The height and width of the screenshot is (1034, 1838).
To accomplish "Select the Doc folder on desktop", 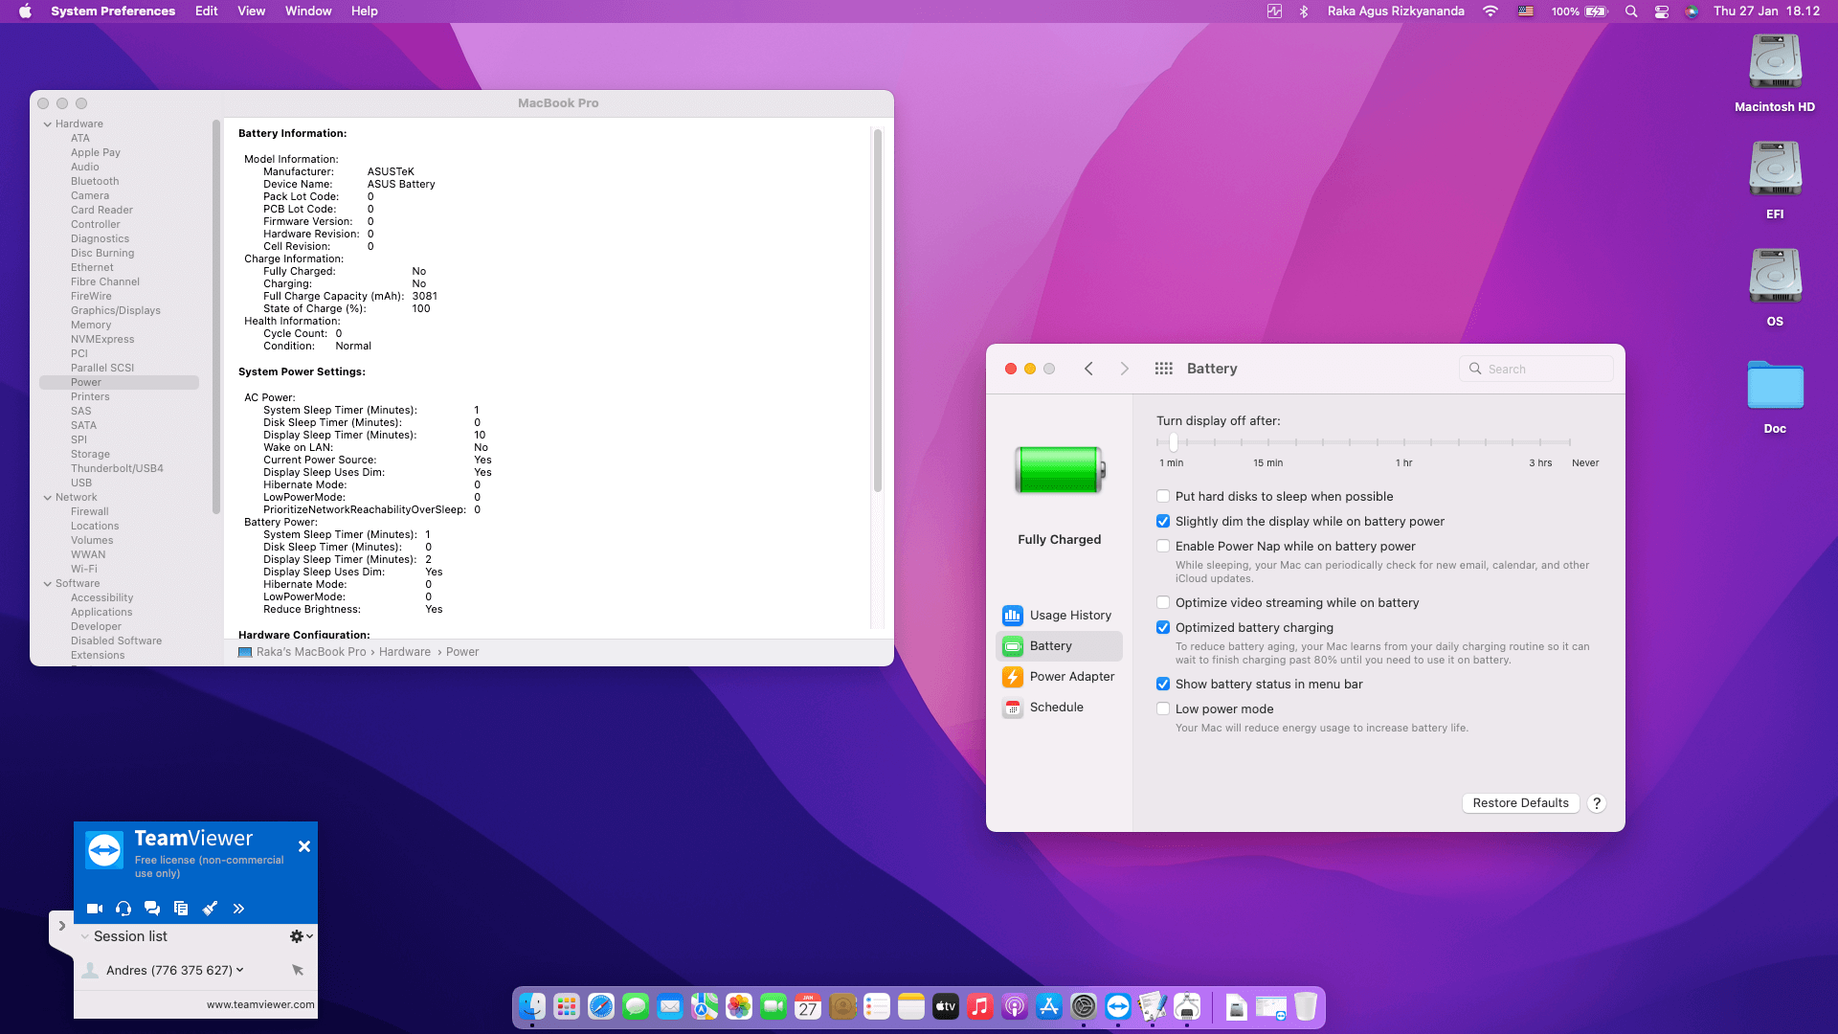I will (1775, 397).
